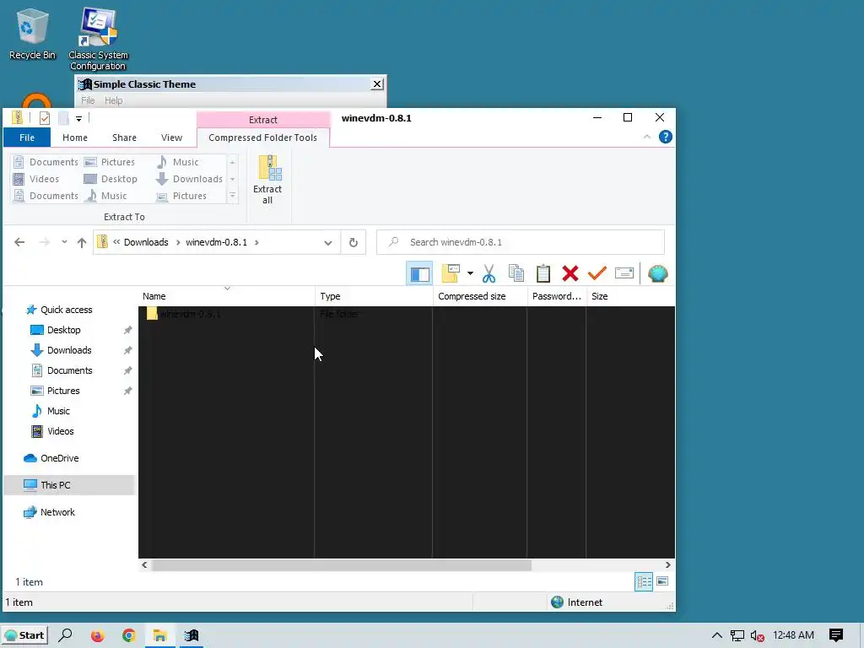Select Network in navigation pane
Viewport: 864px width, 648px height.
pos(57,512)
